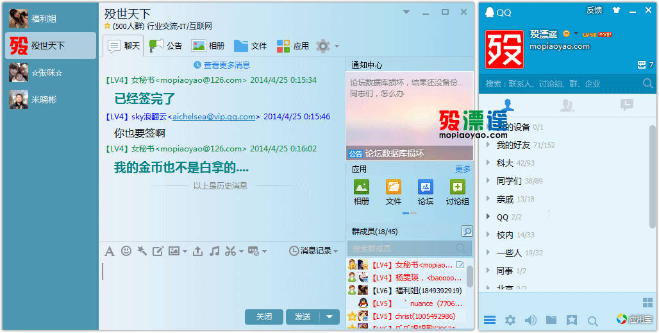Open the 论坛数据库损坏 announcement card
This screenshot has height=333, width=659.
410,115
